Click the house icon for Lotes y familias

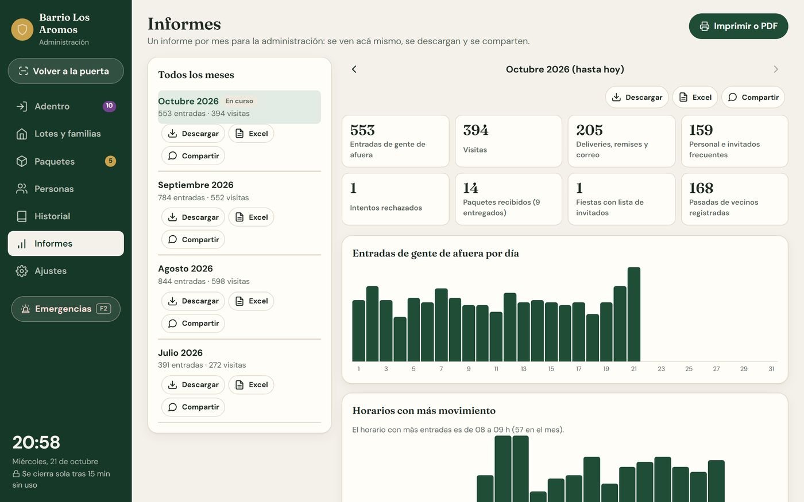[x=22, y=134]
